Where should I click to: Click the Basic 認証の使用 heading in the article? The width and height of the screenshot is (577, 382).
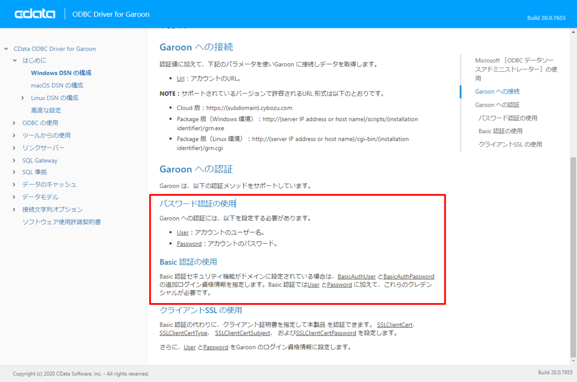(188, 262)
